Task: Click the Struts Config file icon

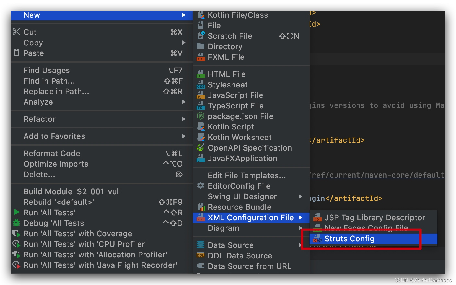Action: click(317, 239)
